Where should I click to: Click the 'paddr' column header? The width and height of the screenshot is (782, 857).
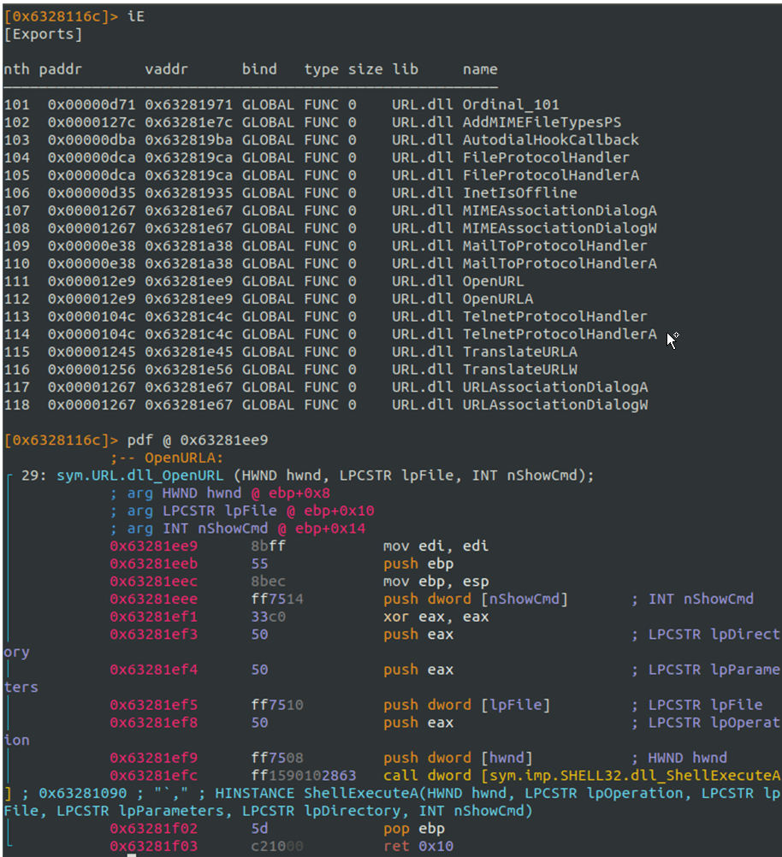point(60,69)
